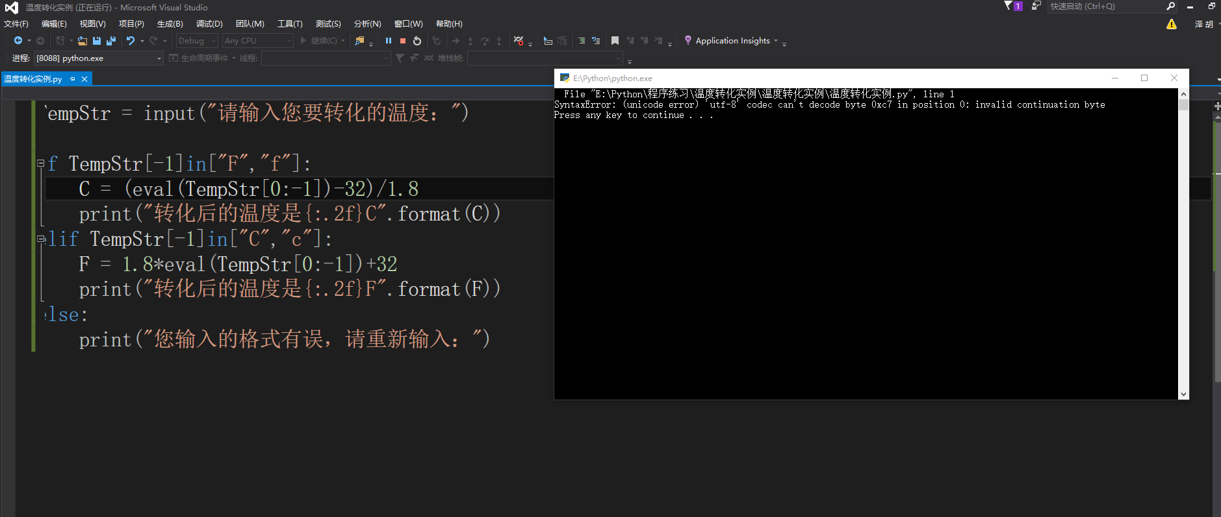The width and height of the screenshot is (1221, 517).
Task: Click the Navigate Backward arrow icon
Action: 18,41
